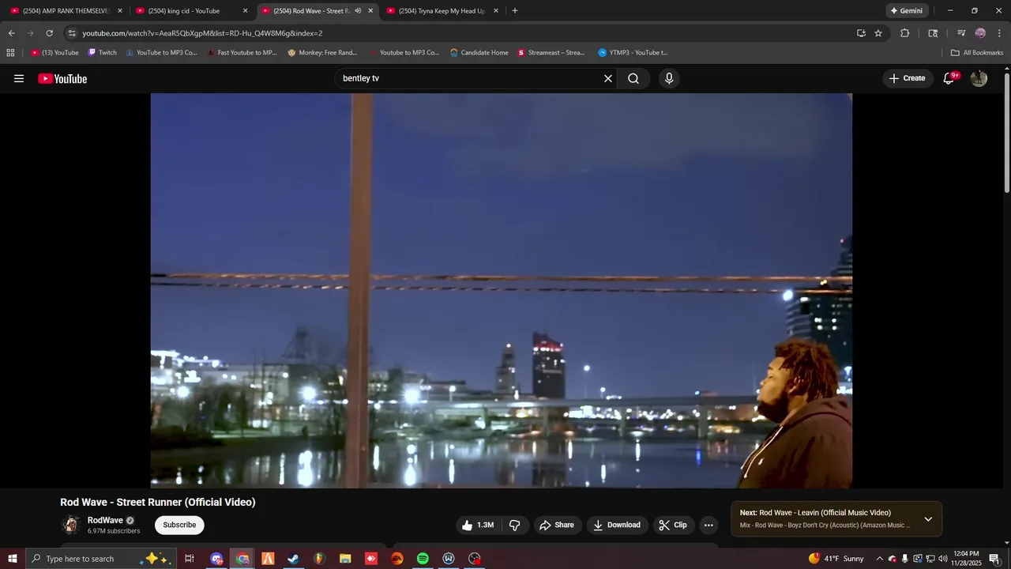
Task: Click Windows taskbar search box
Action: (101, 559)
